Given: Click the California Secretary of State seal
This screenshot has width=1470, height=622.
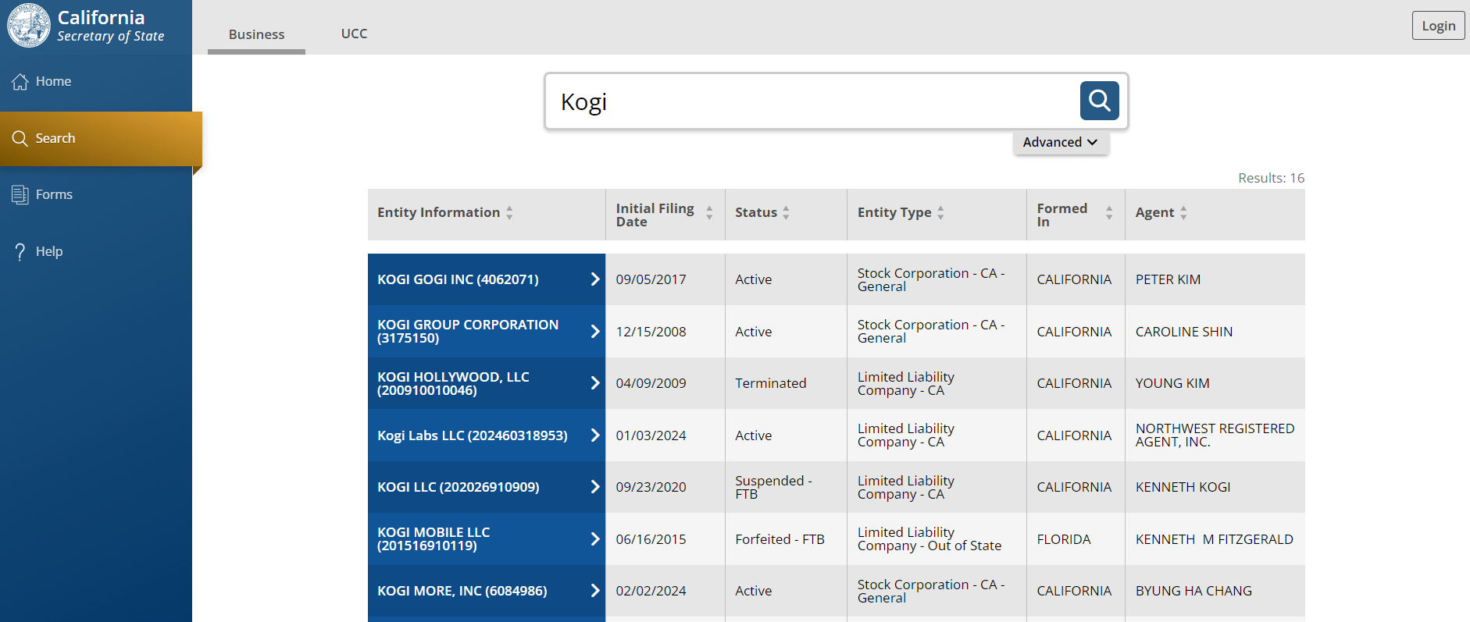Looking at the screenshot, I should click(29, 26).
